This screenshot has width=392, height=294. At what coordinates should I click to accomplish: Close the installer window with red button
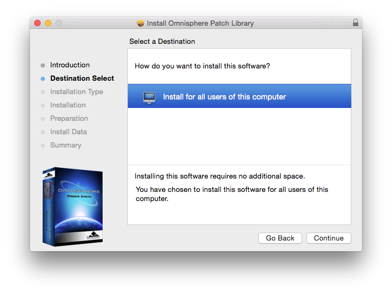[x=37, y=23]
